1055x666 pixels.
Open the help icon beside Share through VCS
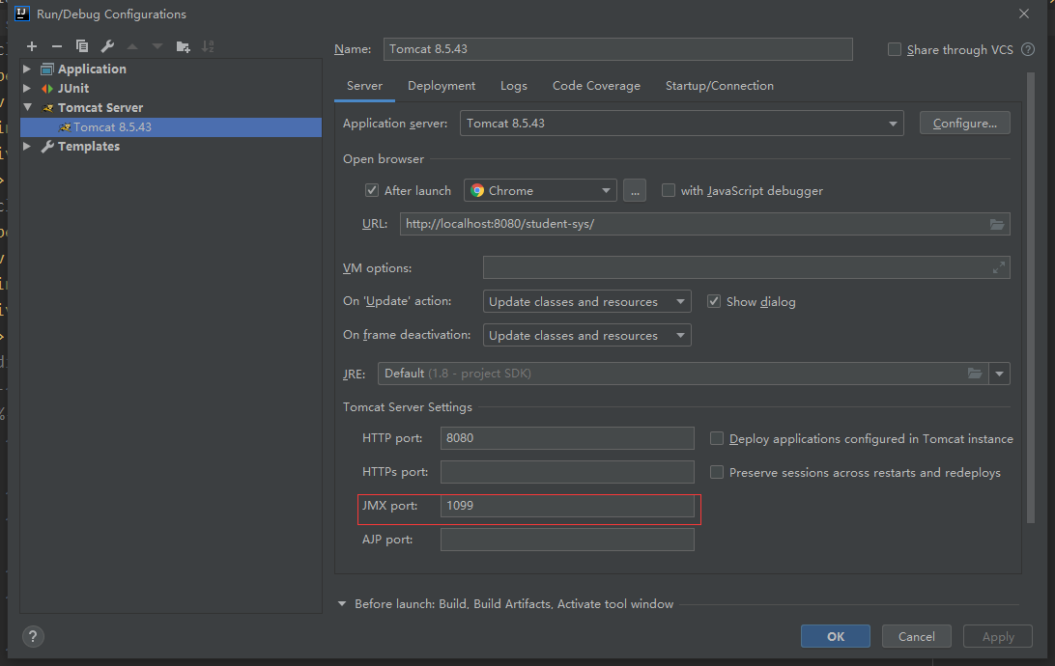point(1028,49)
